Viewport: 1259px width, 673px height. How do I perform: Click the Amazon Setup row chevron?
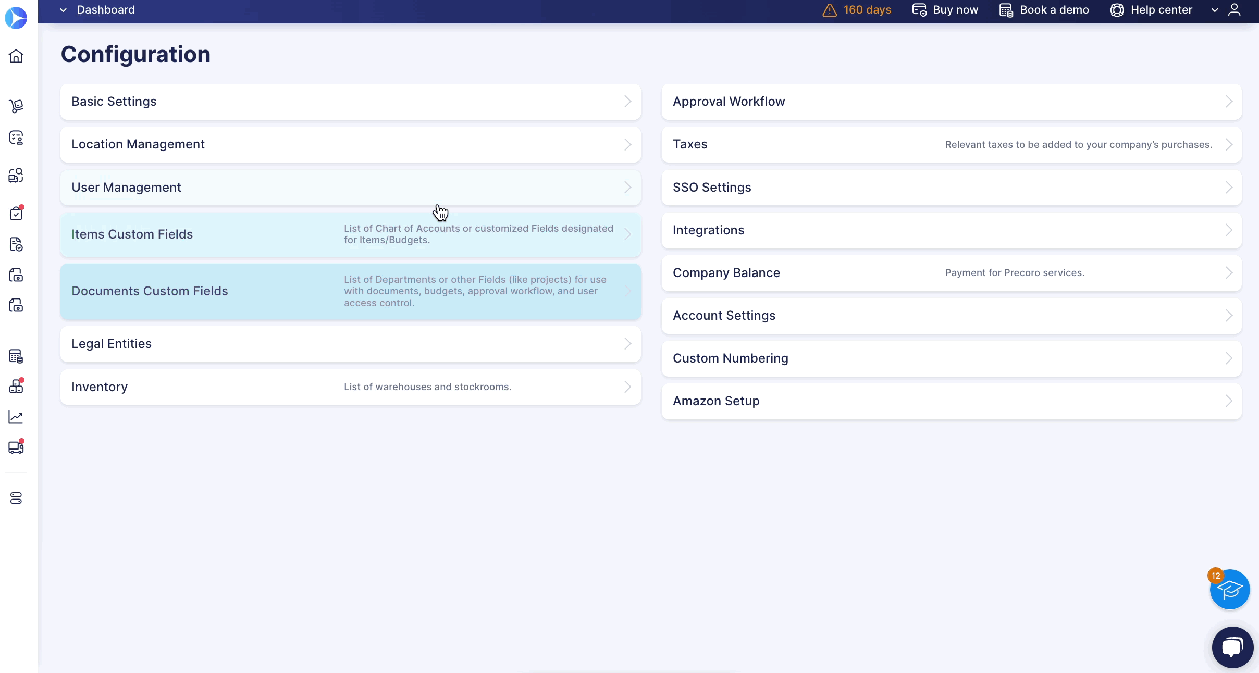click(x=1229, y=401)
